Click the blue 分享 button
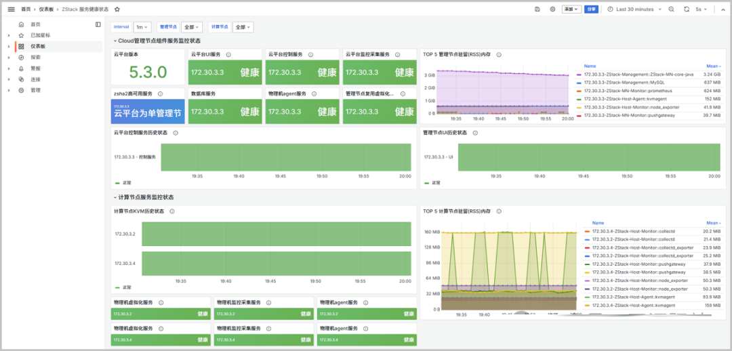732x351 pixels. pyautogui.click(x=592, y=9)
